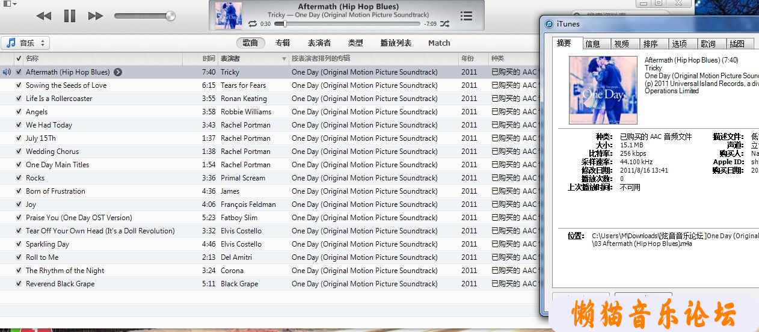Uncheck the We Had Today checkbox

point(19,125)
